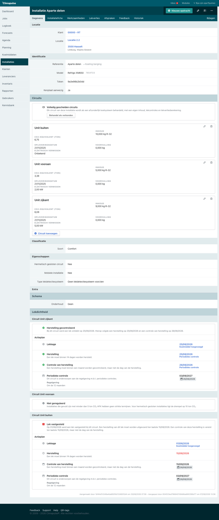Switch to the Installatiefiche tab
The height and width of the screenshot is (520, 219).
click(x=55, y=18)
